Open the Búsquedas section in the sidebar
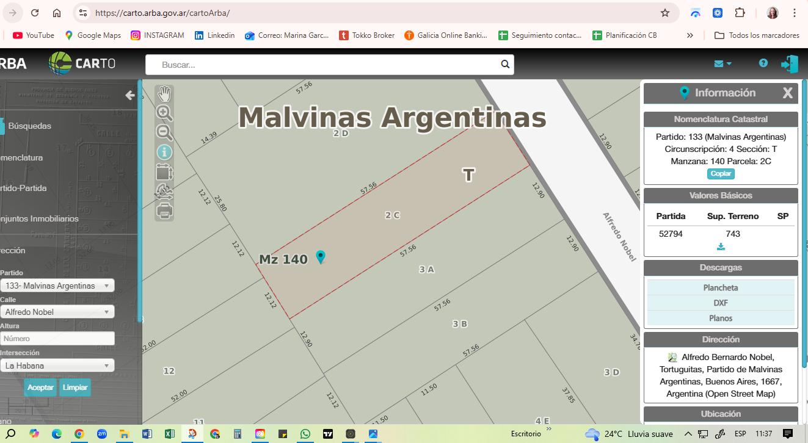The width and height of the screenshot is (808, 443). tap(29, 126)
